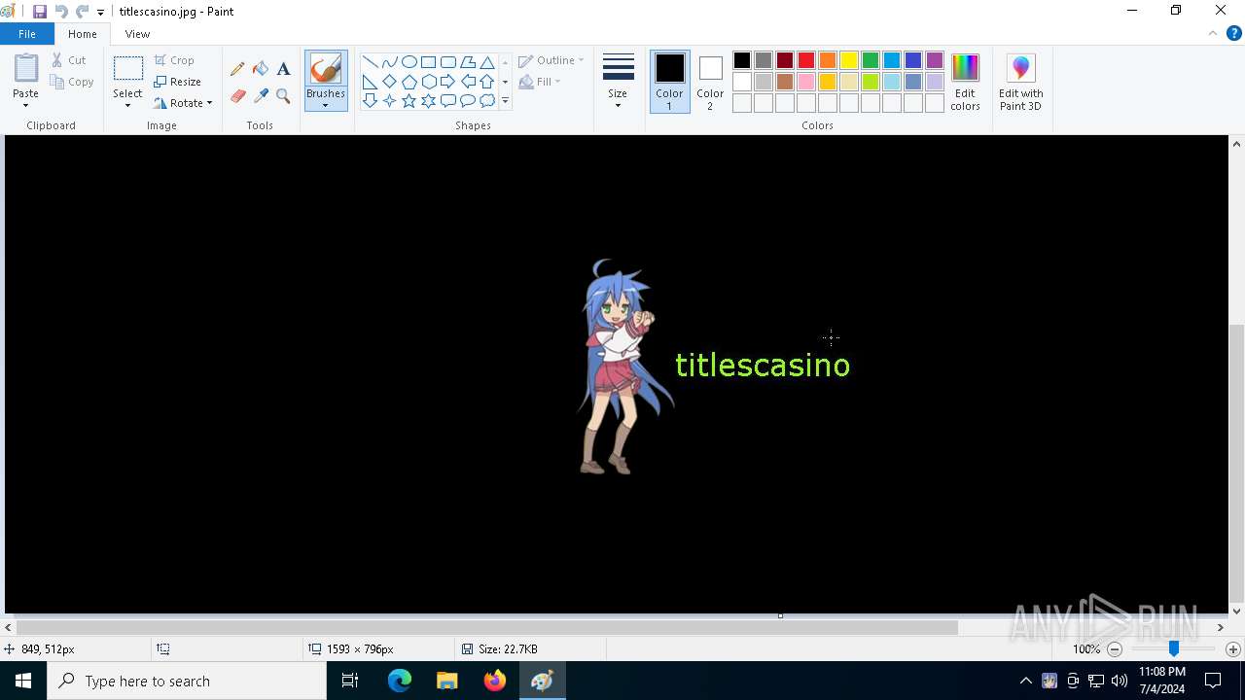Choose the Line shape
Viewport: 1245px width, 700px height.
coord(370,62)
